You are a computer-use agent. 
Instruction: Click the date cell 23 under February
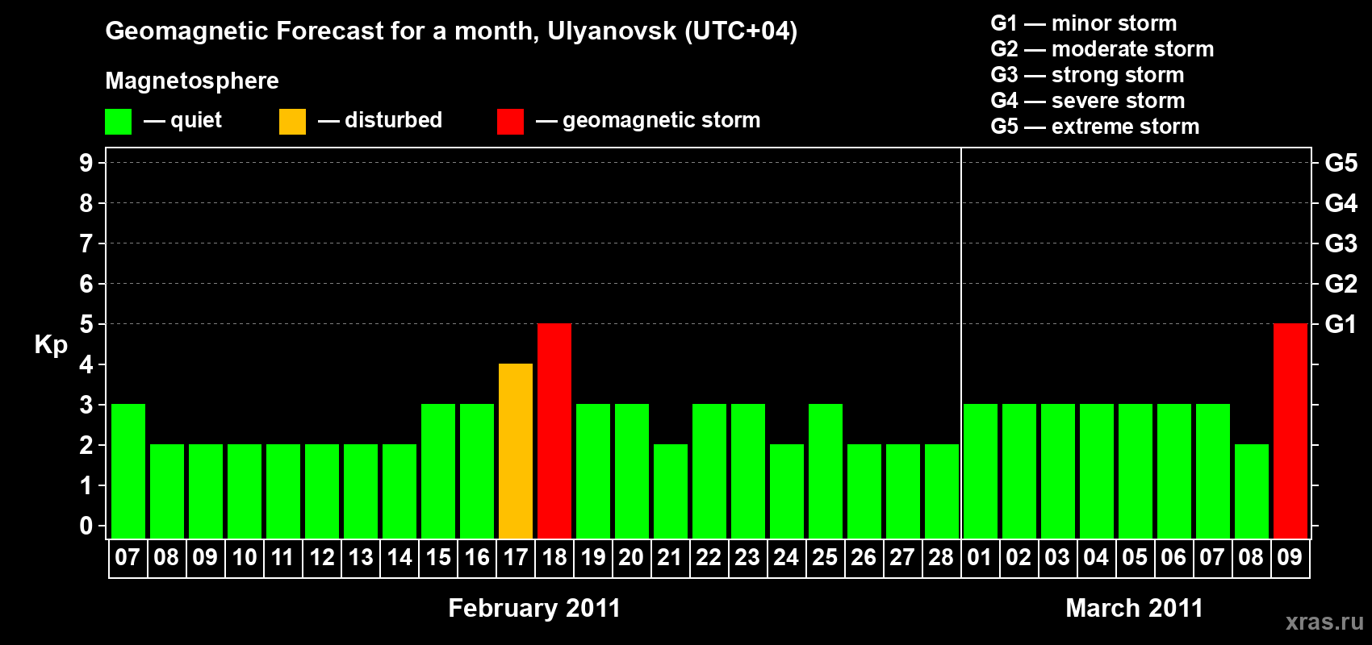748,558
